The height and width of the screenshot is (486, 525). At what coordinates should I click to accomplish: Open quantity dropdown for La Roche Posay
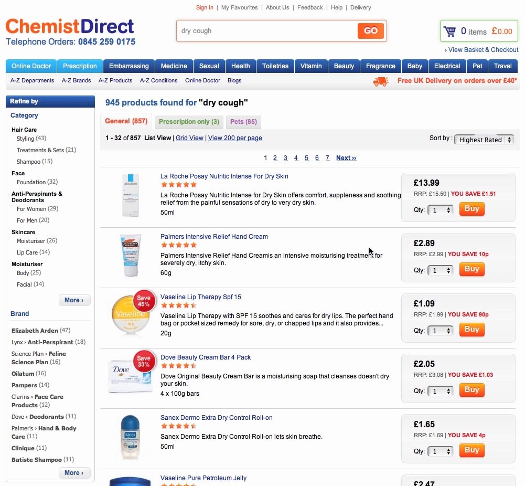pyautogui.click(x=441, y=210)
